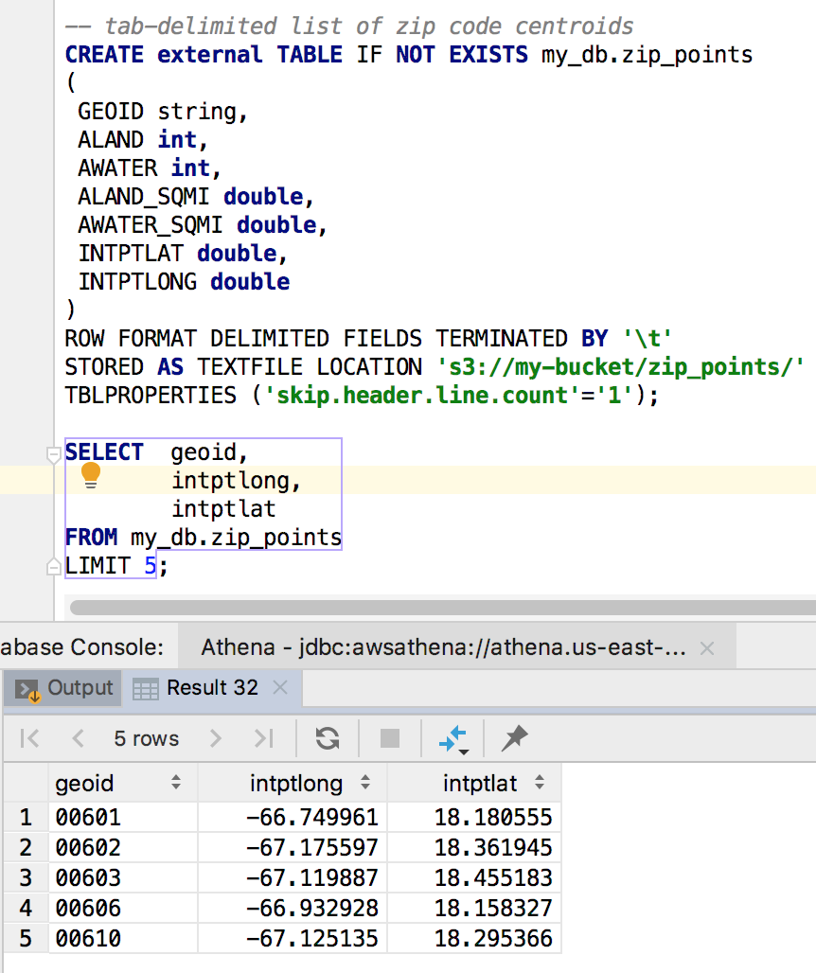Go to next page of results

[215, 738]
